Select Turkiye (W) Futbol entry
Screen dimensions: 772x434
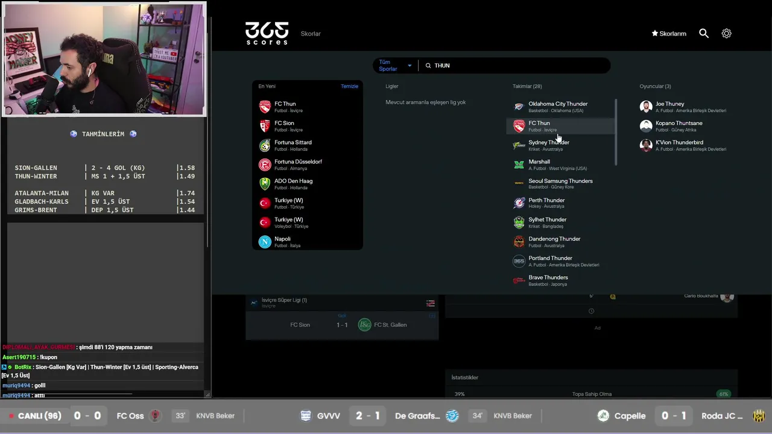pos(308,203)
